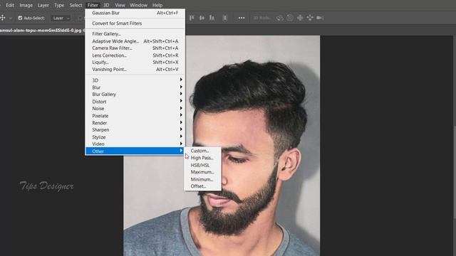Click the 3D orbit camera mode icon
Viewport: 456px width, 256px height.
tap(280, 18)
